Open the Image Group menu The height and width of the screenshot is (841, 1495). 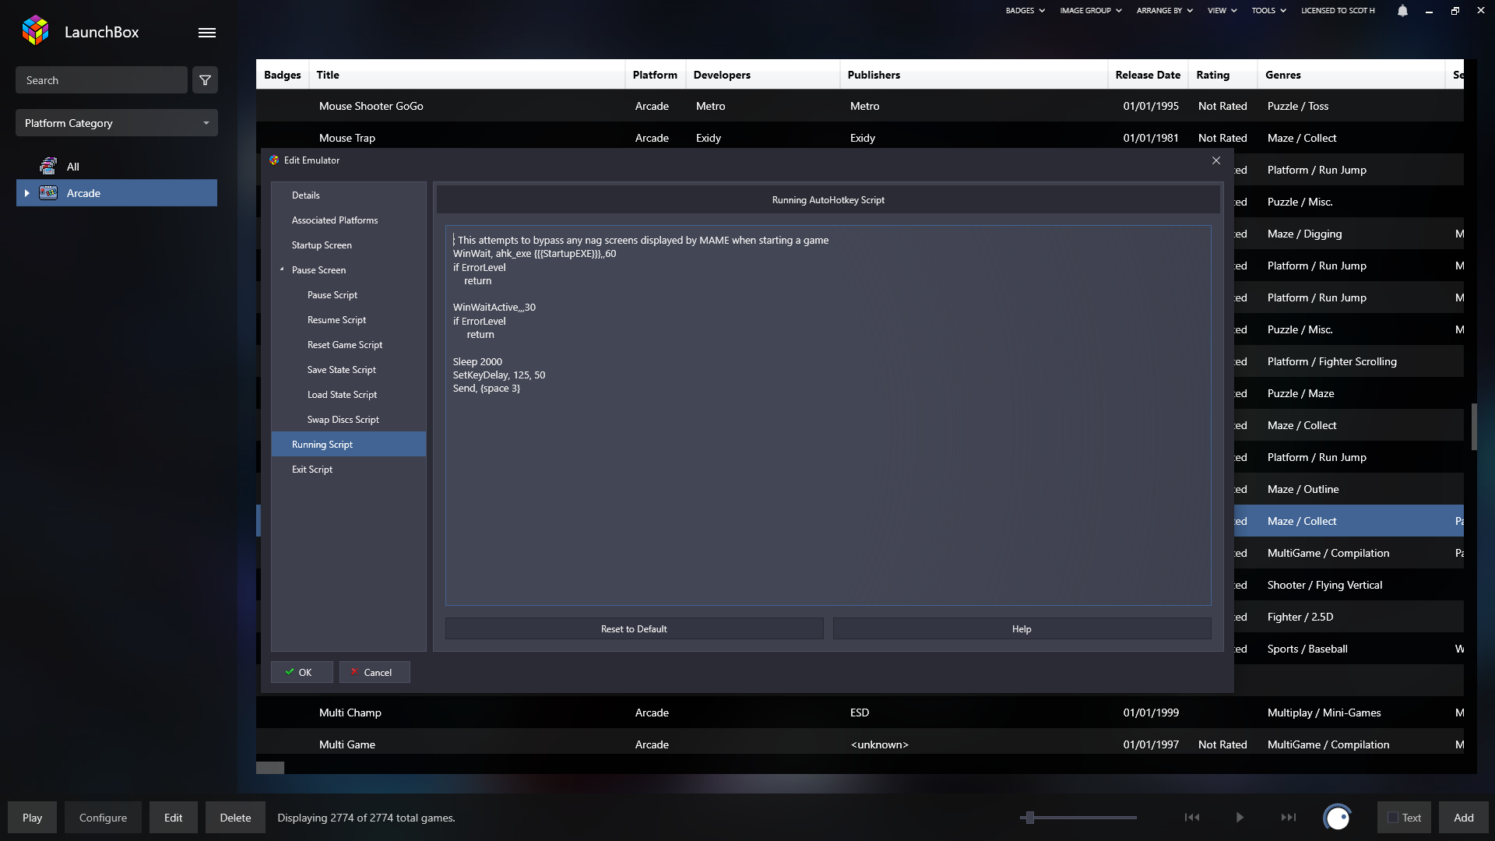(x=1090, y=11)
